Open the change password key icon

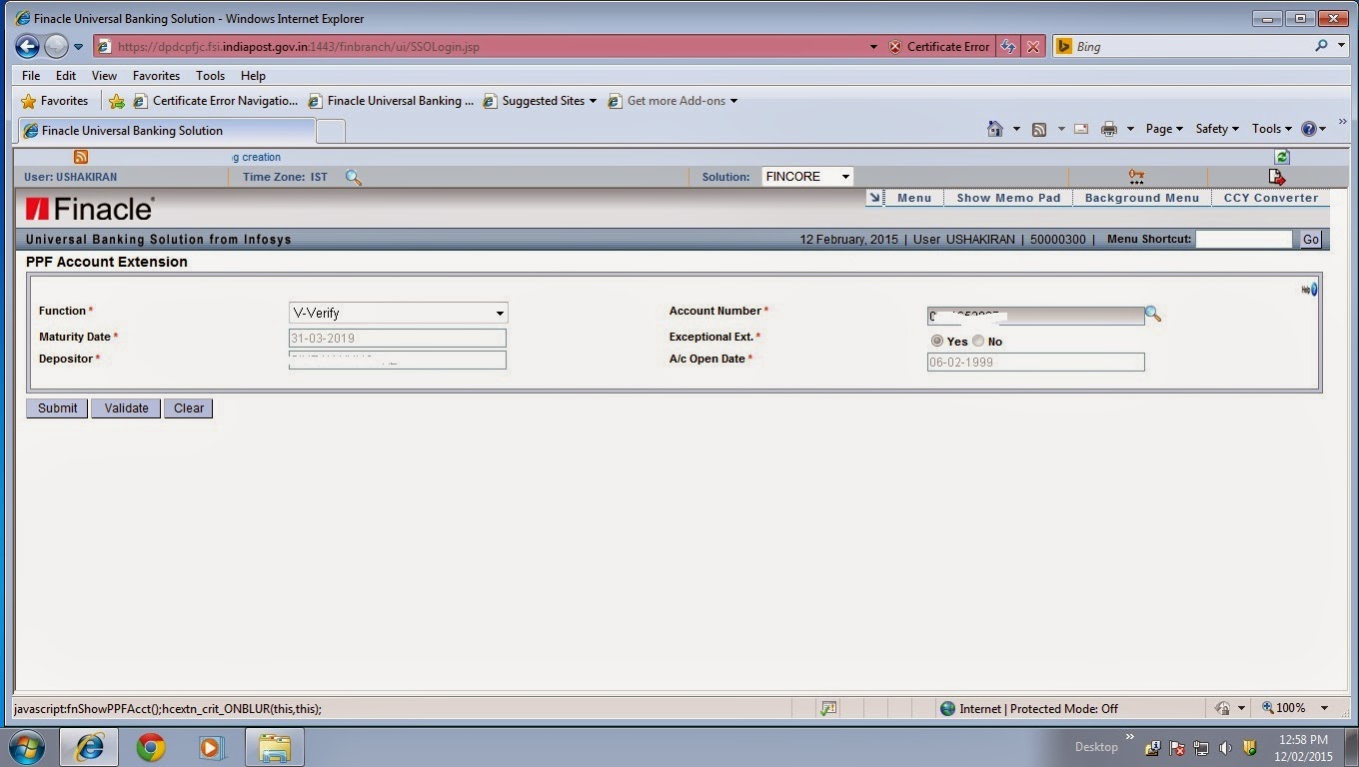pyautogui.click(x=1136, y=177)
